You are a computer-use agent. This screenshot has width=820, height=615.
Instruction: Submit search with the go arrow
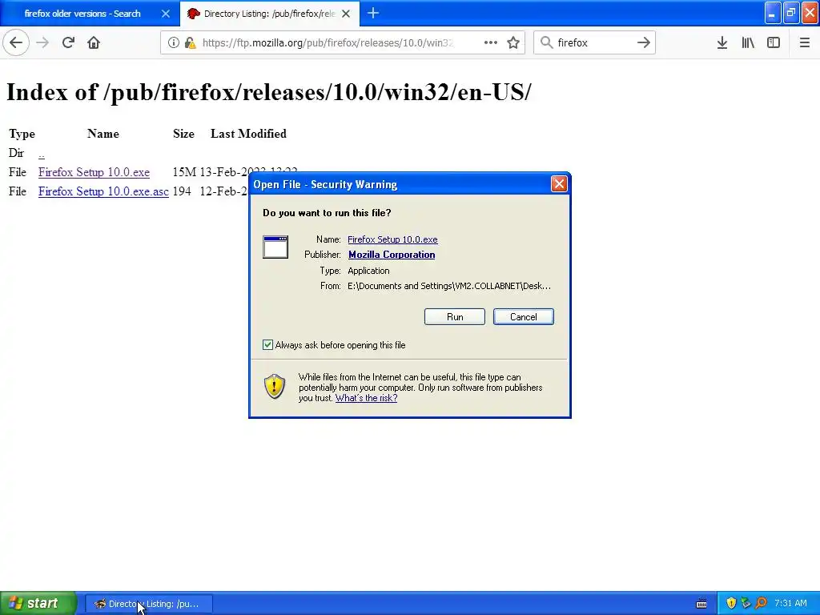644,42
